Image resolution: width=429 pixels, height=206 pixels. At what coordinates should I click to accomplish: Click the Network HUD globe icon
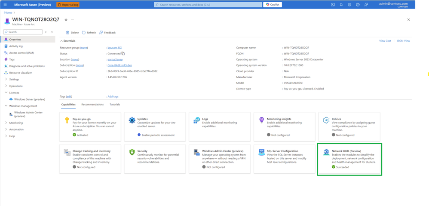point(326,152)
